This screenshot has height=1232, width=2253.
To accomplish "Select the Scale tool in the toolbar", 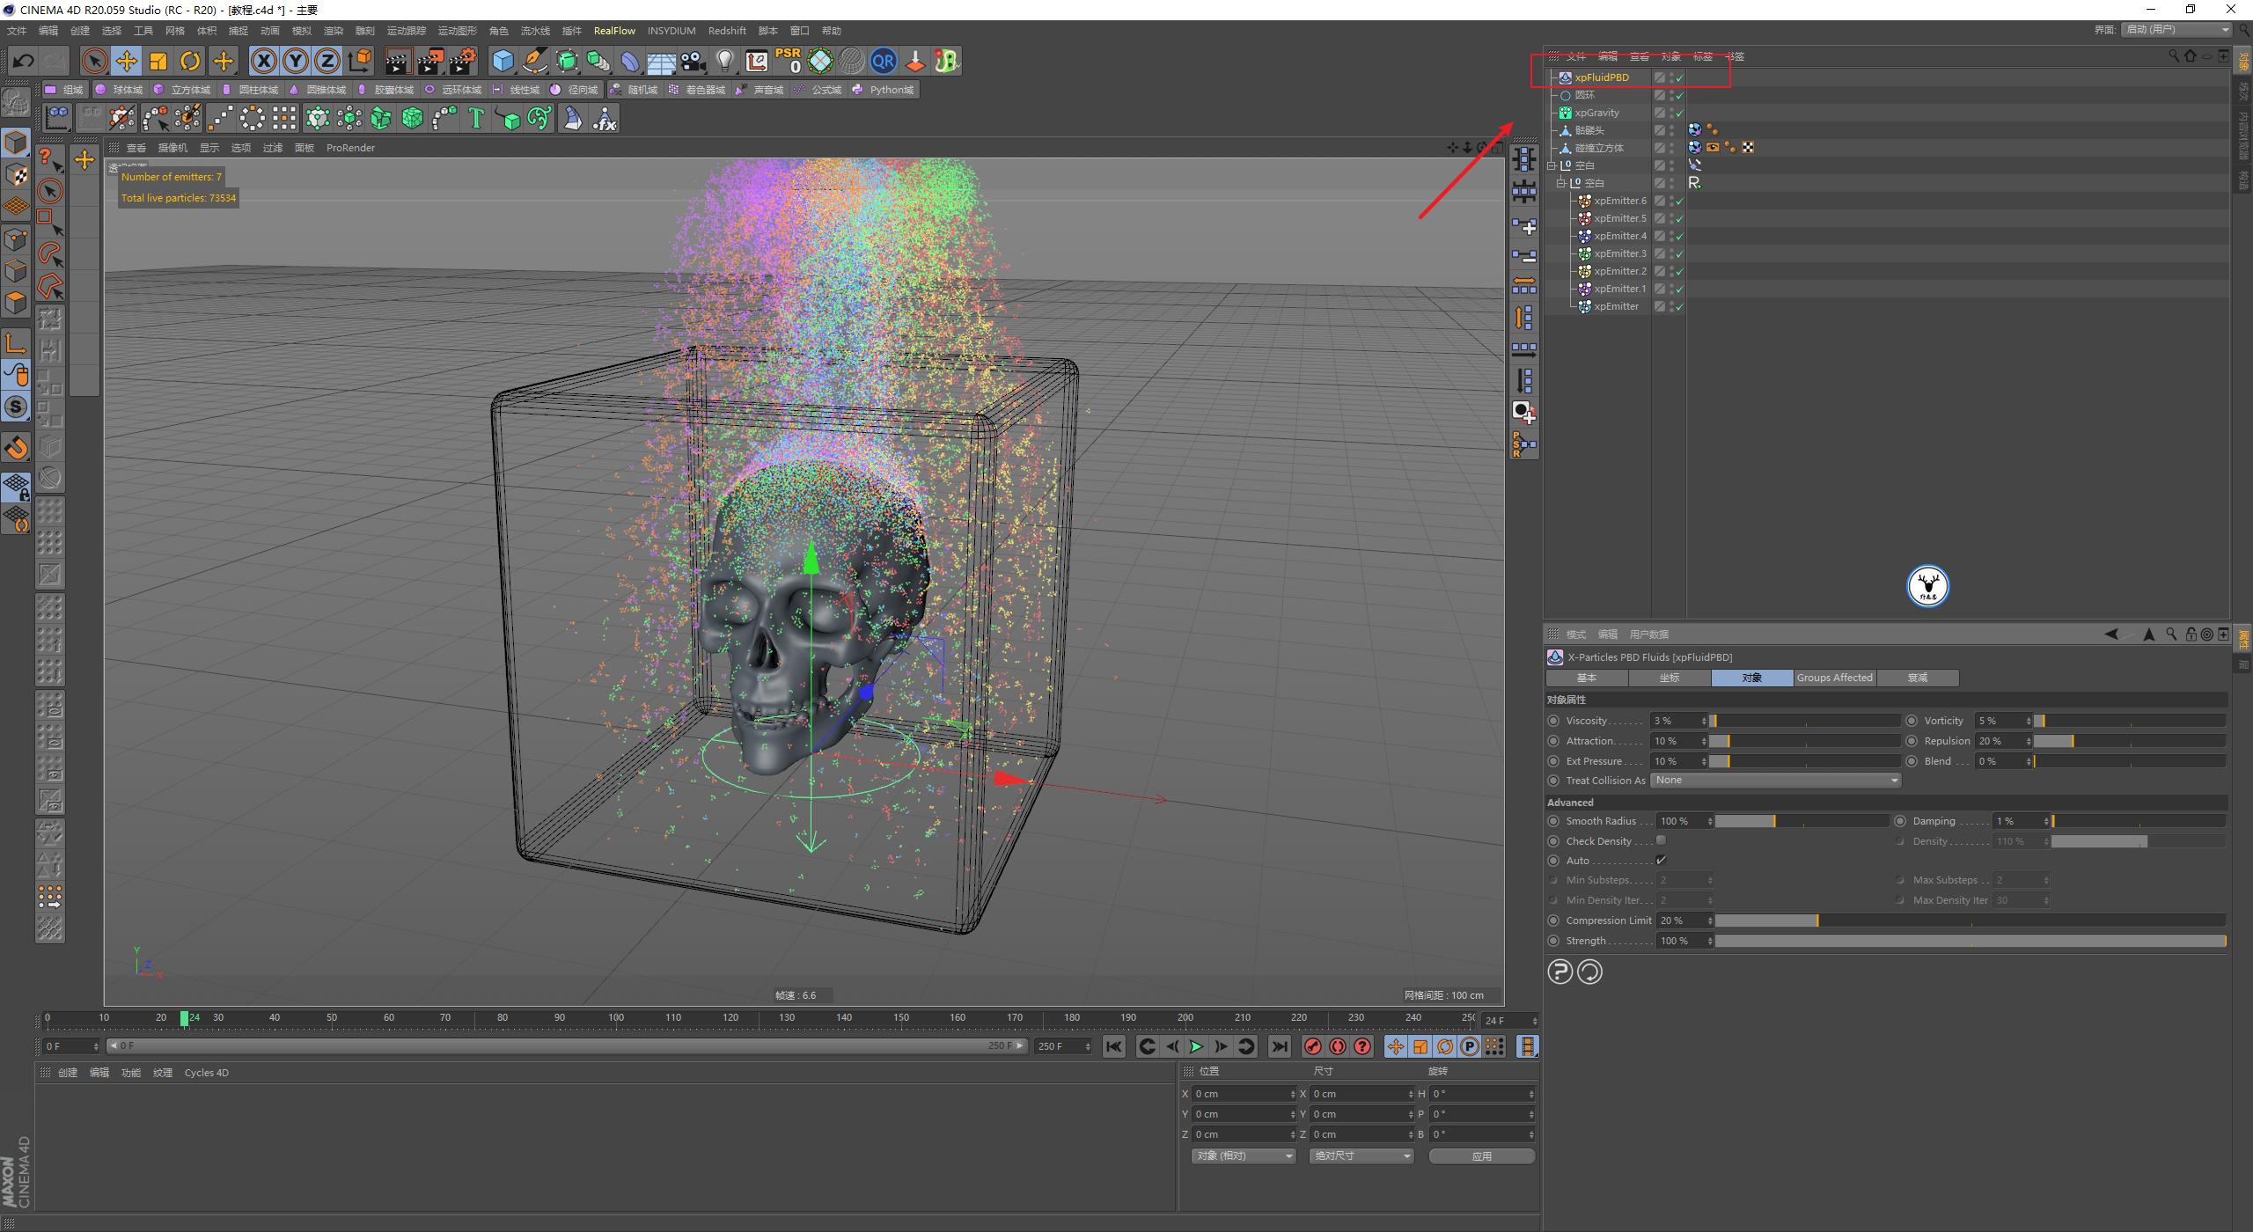I will [x=158, y=61].
